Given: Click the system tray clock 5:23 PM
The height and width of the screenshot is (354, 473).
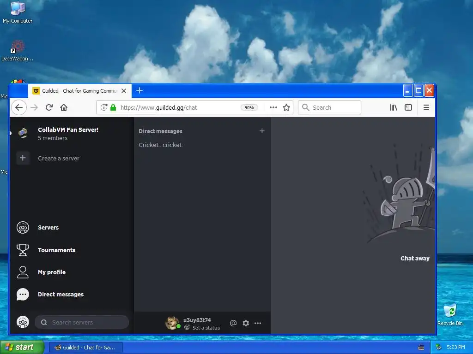Looking at the screenshot, I should (x=455, y=347).
